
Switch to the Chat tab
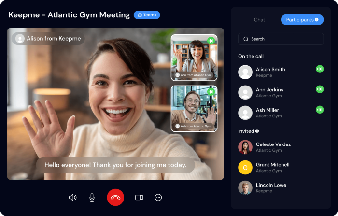coord(259,20)
